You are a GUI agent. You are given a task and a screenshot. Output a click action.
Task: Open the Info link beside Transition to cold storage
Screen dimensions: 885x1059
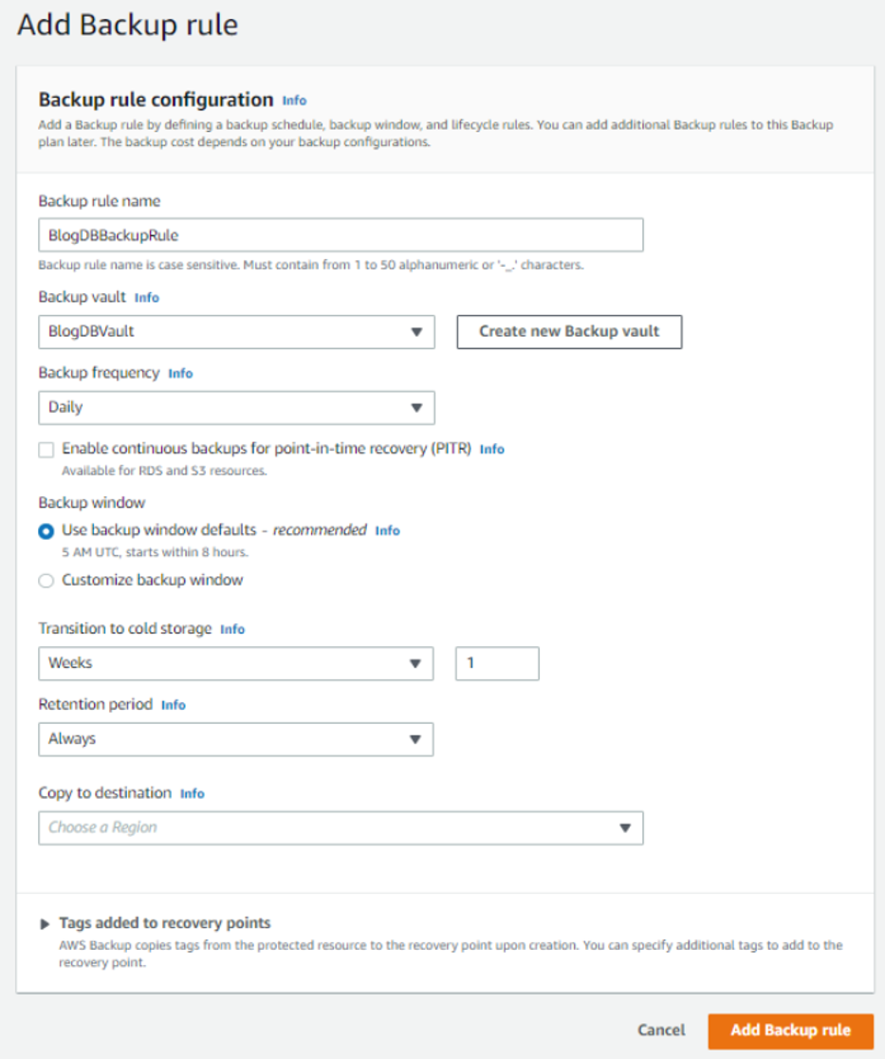tap(231, 629)
